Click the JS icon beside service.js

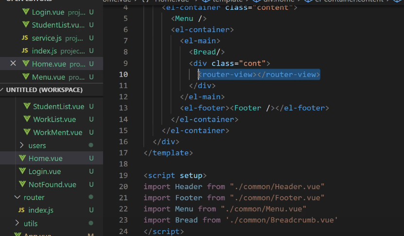coord(25,38)
